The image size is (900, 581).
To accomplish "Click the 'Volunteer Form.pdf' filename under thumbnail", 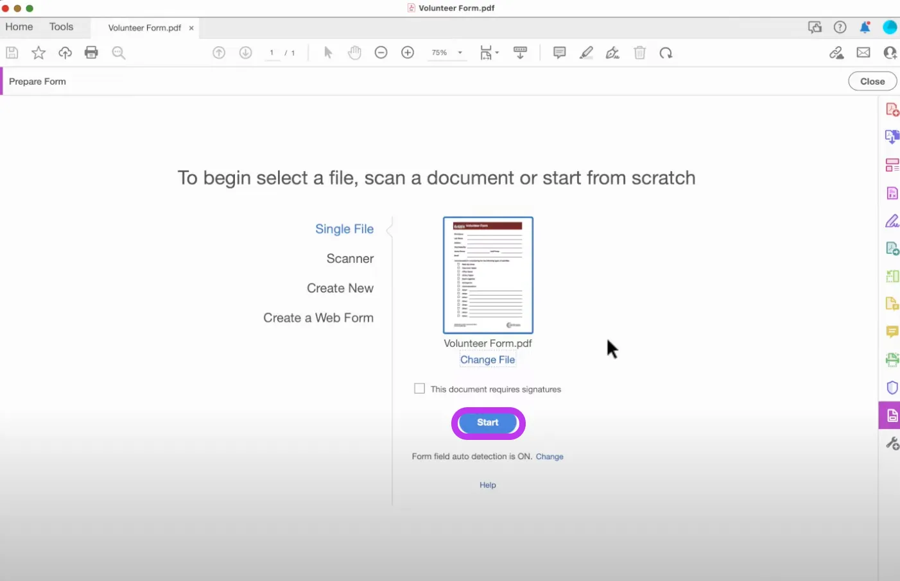I will click(x=488, y=343).
